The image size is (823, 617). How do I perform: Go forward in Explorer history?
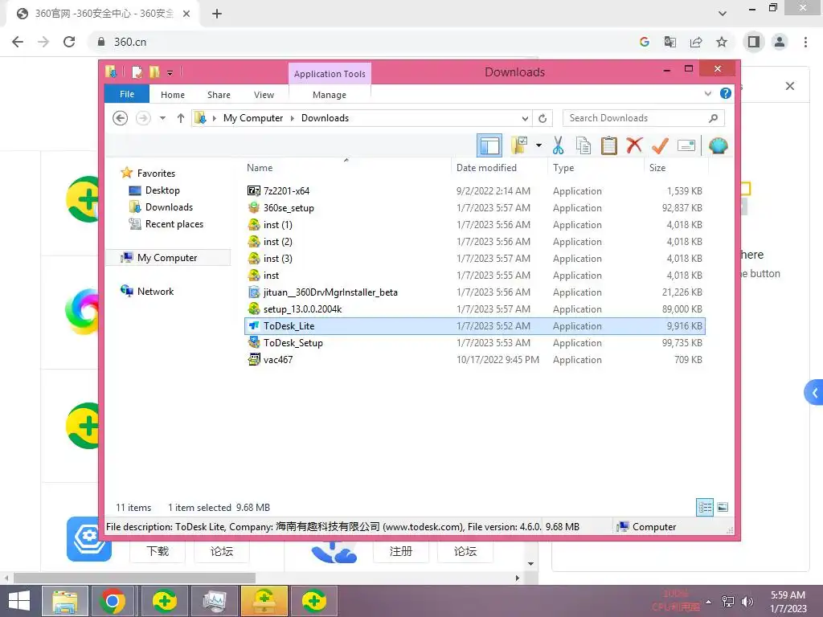143,118
